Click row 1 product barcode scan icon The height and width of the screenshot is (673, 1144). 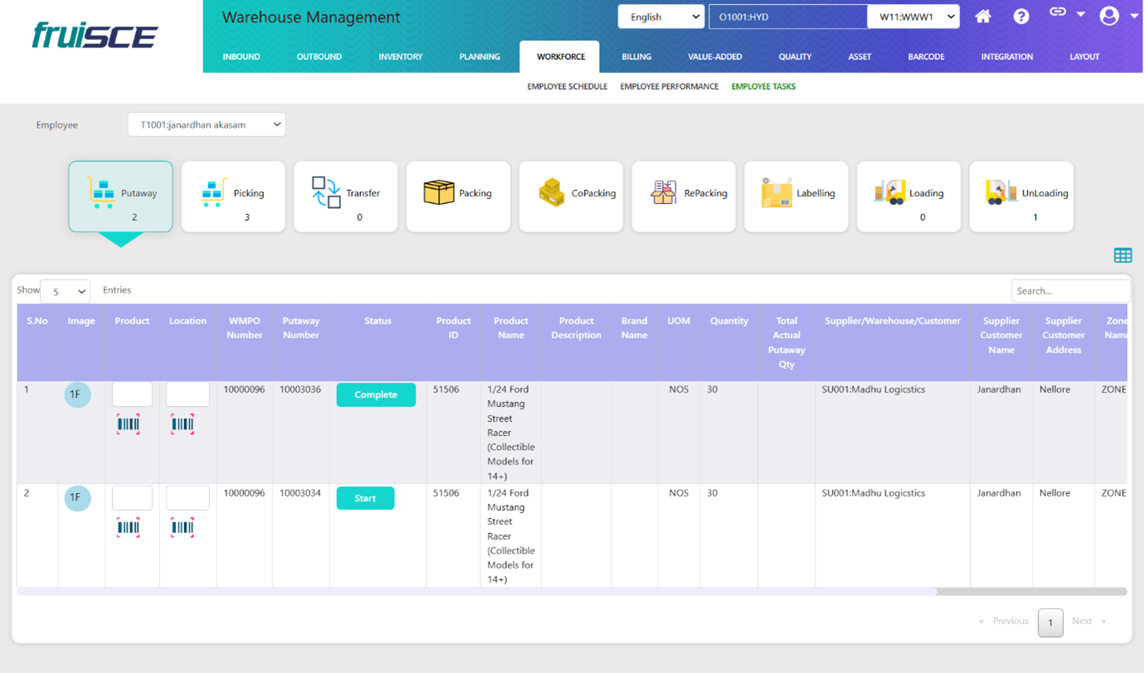tap(129, 424)
